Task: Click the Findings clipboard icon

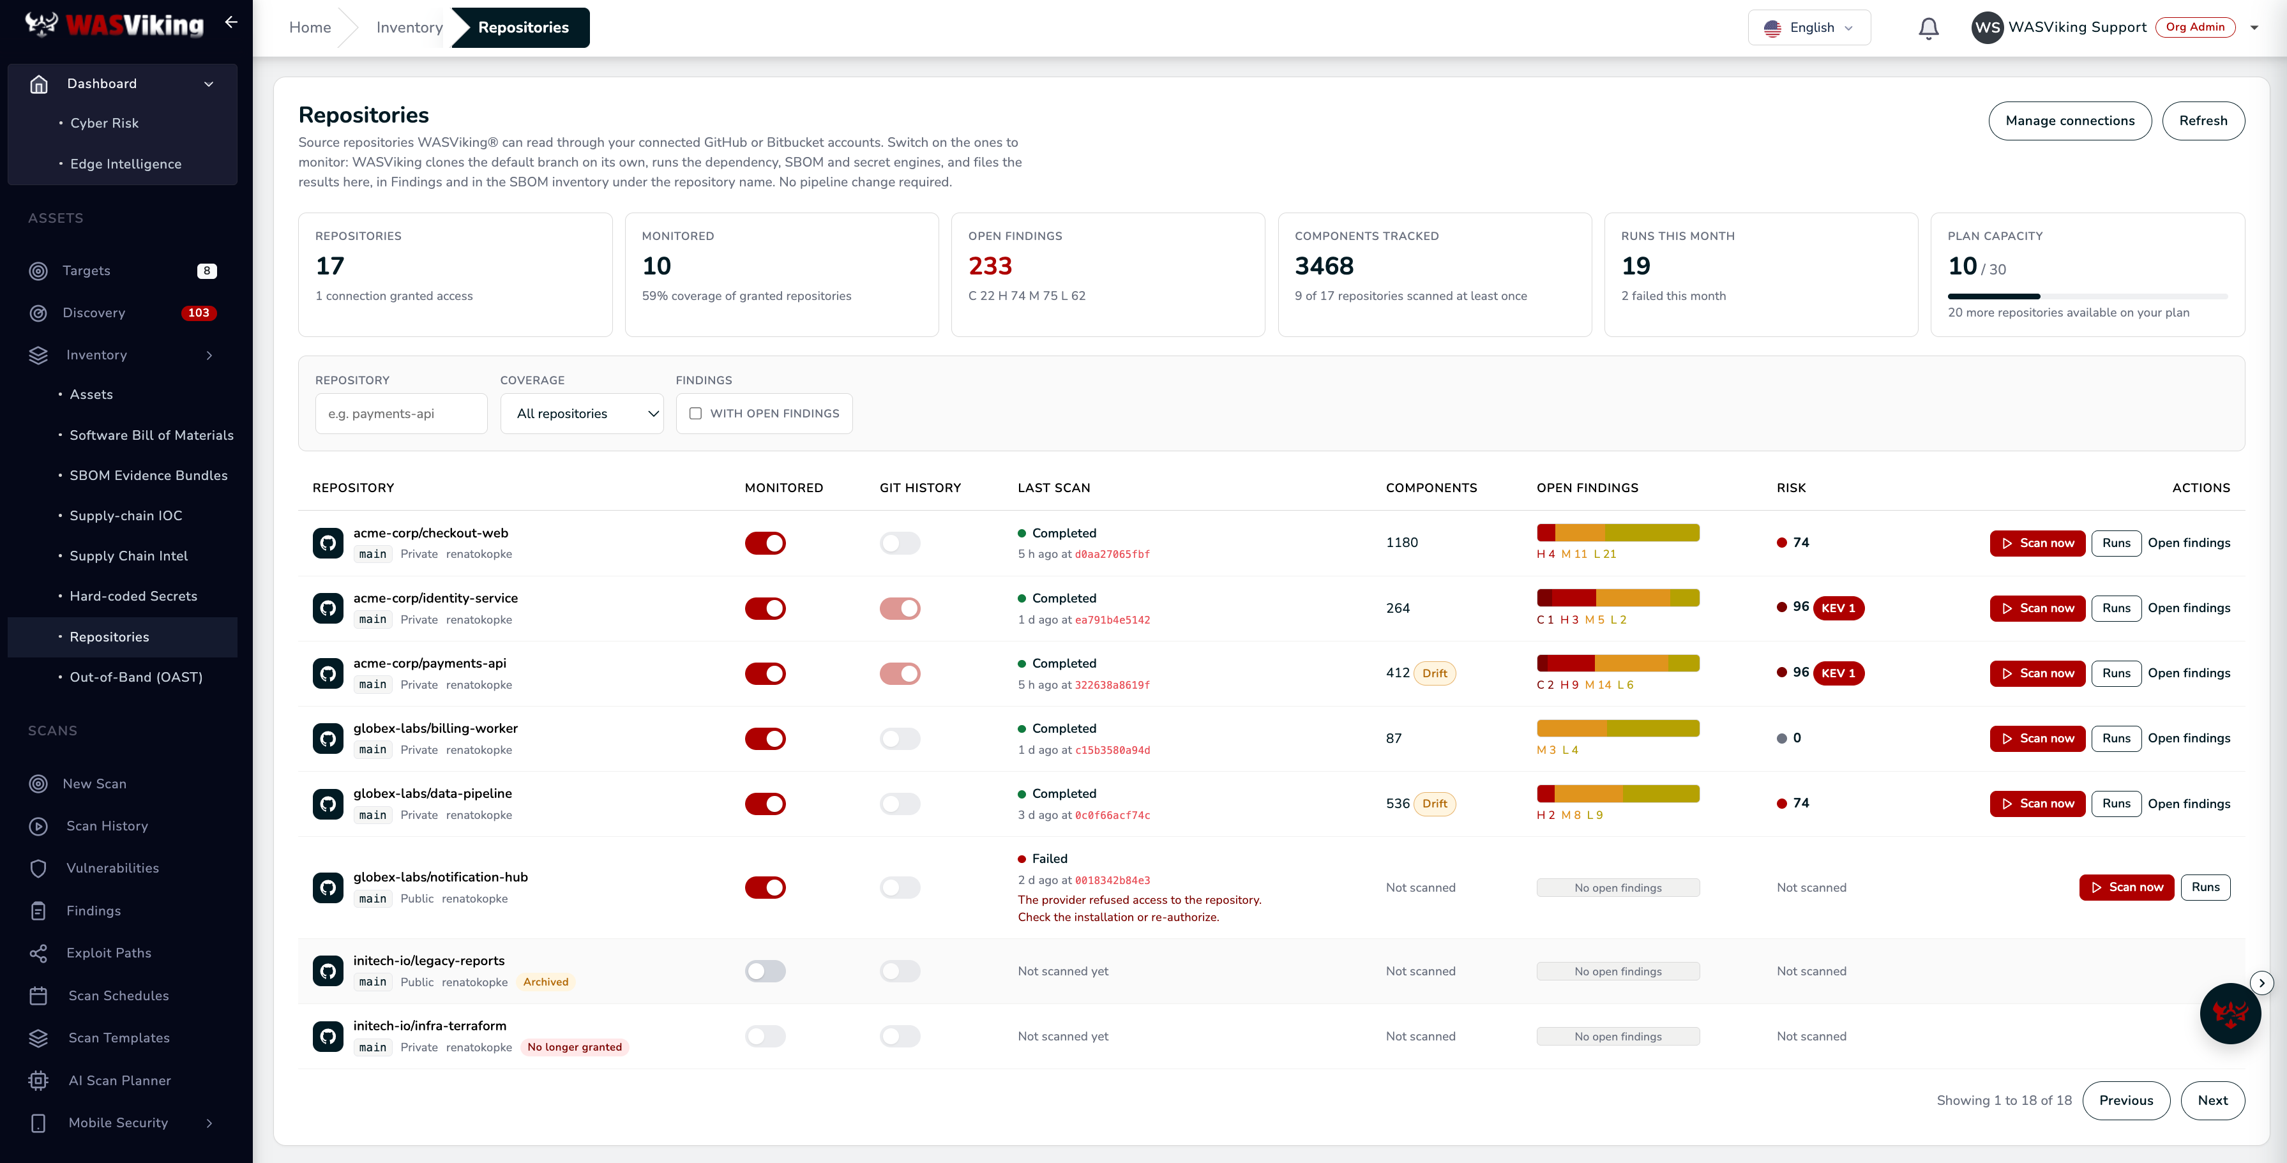Action: 38,911
